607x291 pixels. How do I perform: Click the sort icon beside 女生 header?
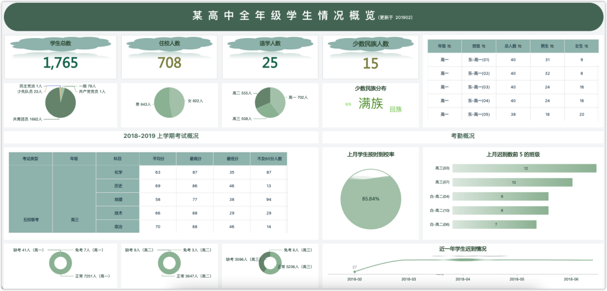(586, 46)
